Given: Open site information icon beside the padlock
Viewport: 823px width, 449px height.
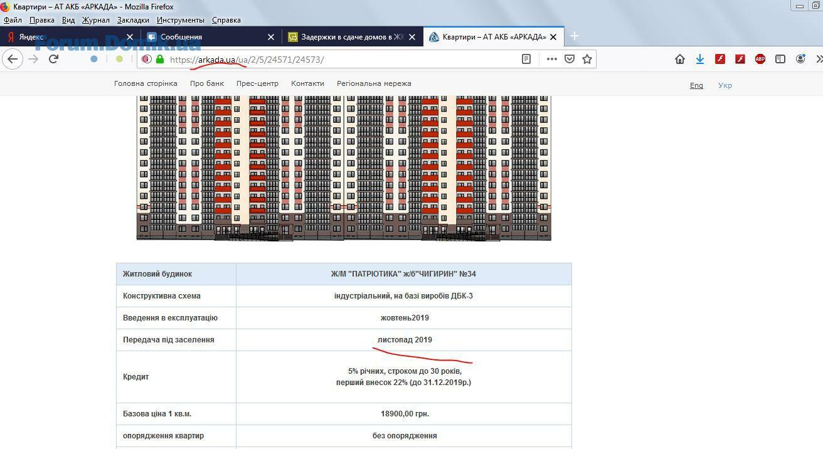Looking at the screenshot, I should click(146, 59).
